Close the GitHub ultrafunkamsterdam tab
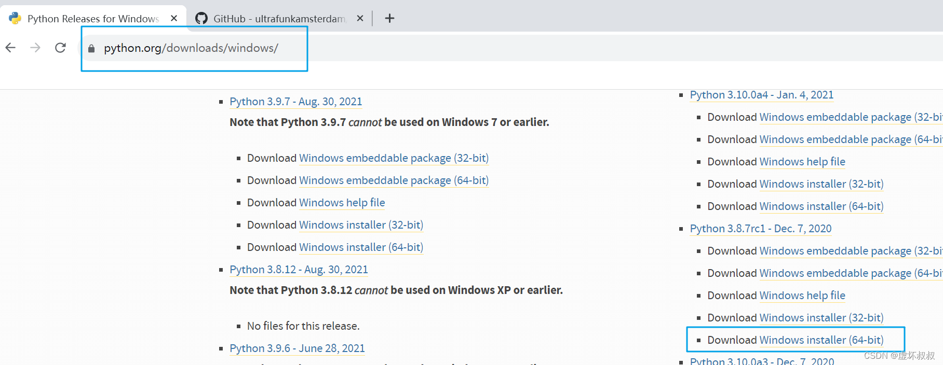This screenshot has width=943, height=365. (x=360, y=18)
